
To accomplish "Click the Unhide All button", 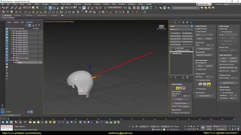I will coord(233,58).
